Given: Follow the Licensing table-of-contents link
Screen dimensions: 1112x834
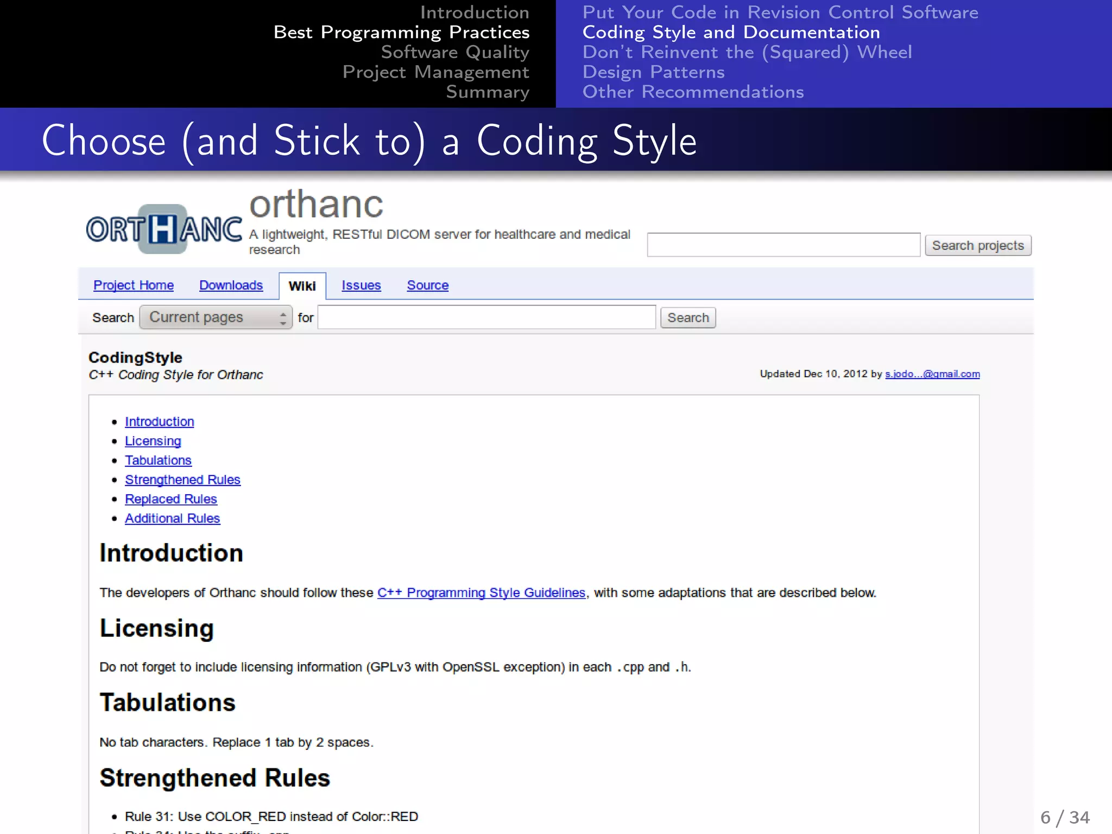Looking at the screenshot, I should click(153, 441).
